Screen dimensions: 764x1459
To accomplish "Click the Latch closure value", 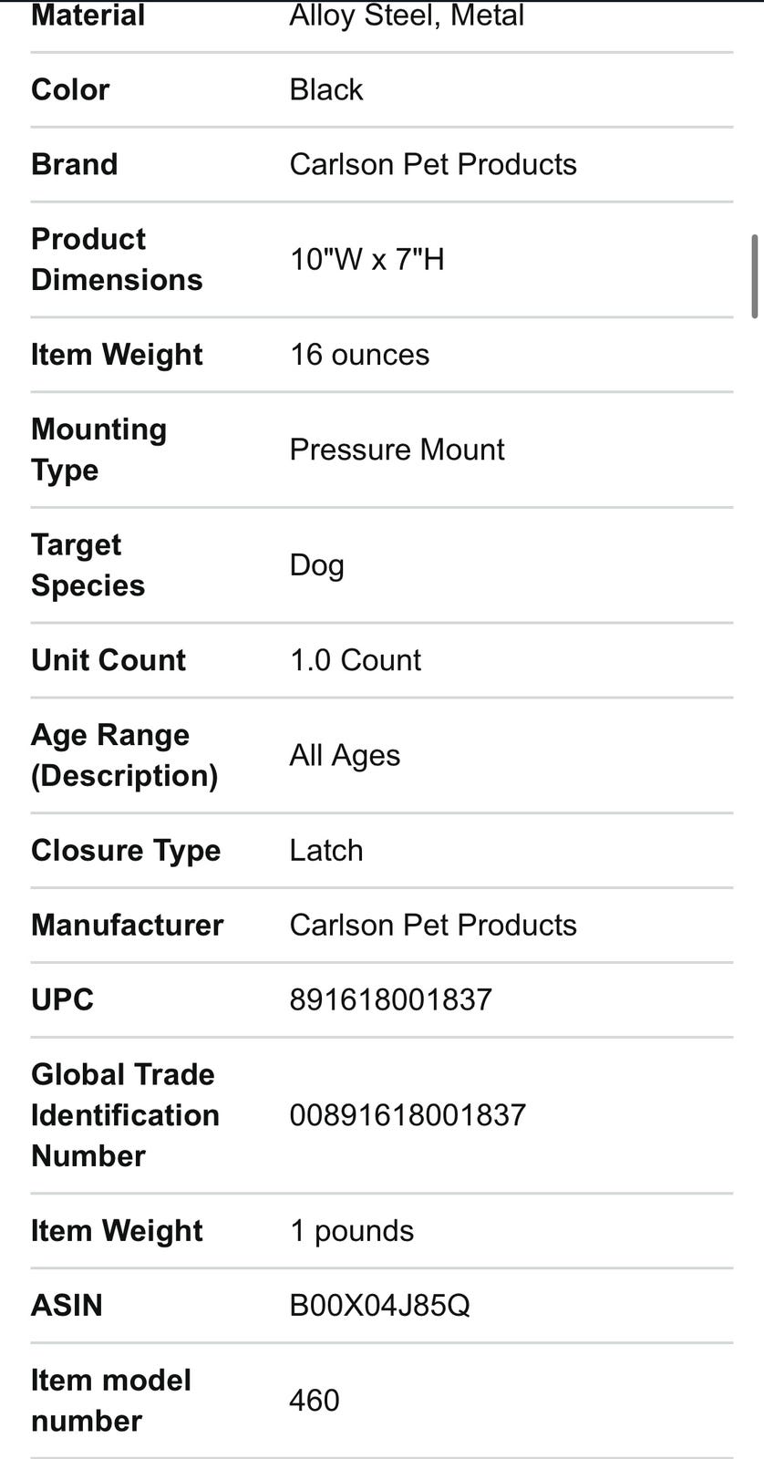I will coord(326,850).
